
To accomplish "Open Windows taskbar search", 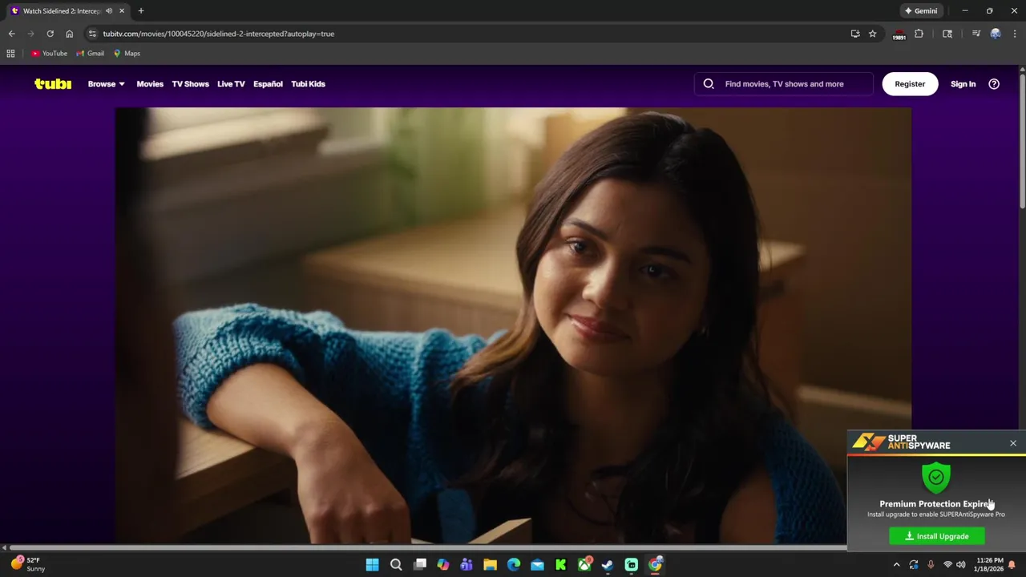I will point(396,565).
